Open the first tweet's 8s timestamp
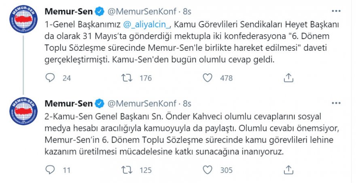 (x=187, y=11)
